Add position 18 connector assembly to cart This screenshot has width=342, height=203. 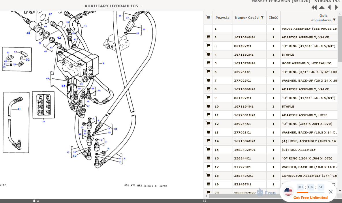pyautogui.click(x=208, y=176)
